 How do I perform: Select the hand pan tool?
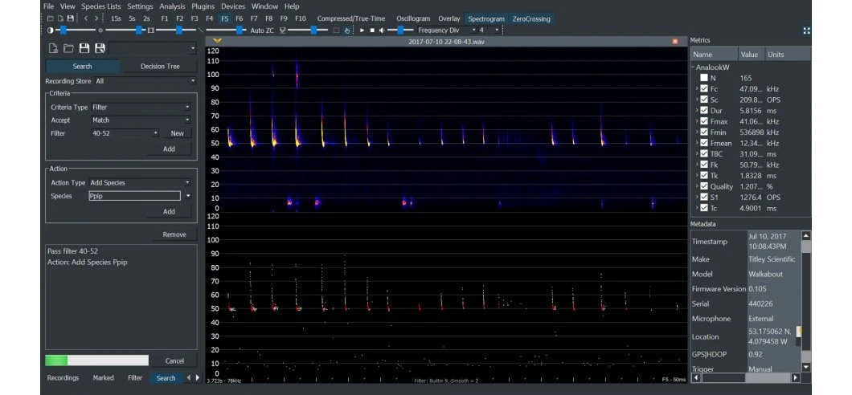pos(347,31)
